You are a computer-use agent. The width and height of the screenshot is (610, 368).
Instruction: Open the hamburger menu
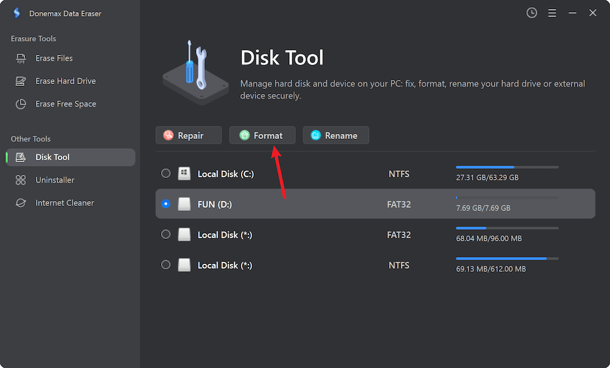[552, 12]
